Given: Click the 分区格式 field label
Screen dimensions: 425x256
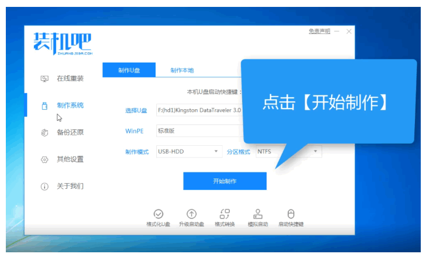Looking at the screenshot, I should (238, 152).
